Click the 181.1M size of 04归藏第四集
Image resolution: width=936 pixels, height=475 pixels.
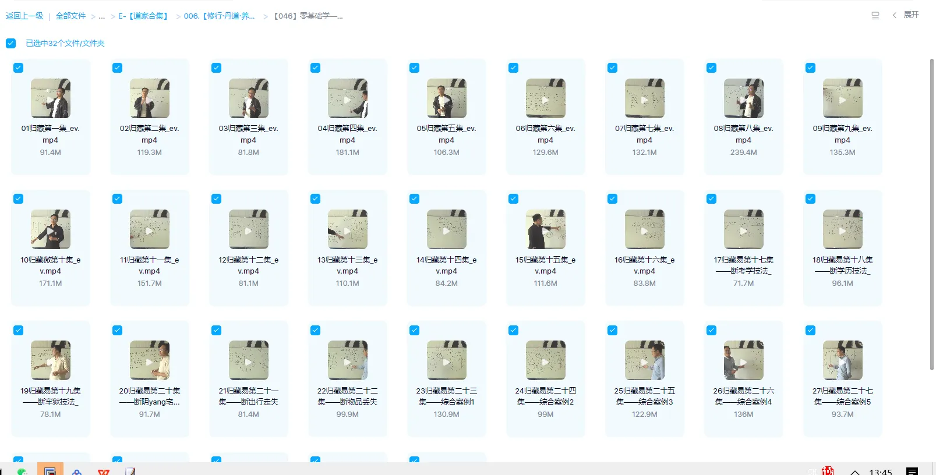pyautogui.click(x=348, y=153)
